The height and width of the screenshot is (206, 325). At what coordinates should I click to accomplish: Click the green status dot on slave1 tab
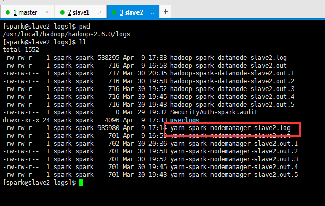[x=63, y=12]
